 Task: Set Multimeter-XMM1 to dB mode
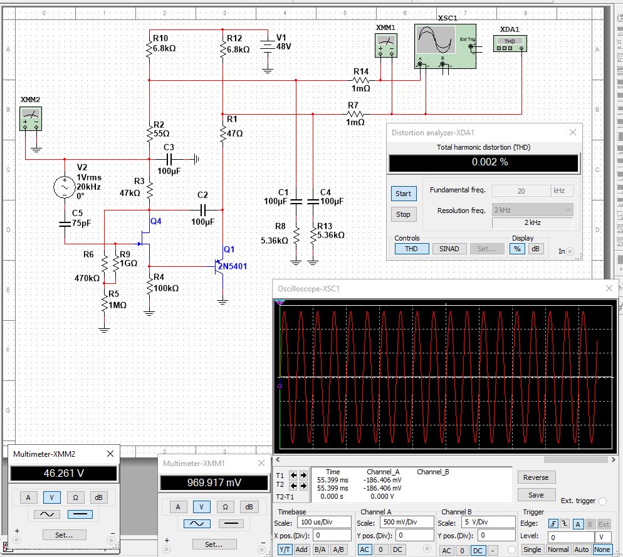249,507
